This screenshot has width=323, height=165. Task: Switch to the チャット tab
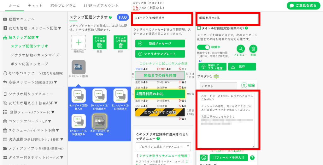(35, 6)
